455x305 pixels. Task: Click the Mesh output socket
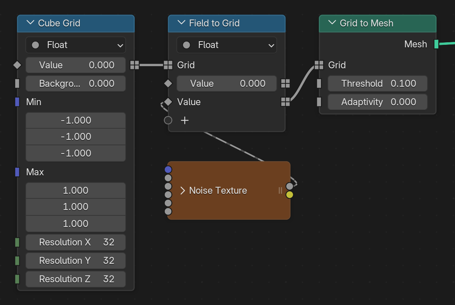click(436, 44)
